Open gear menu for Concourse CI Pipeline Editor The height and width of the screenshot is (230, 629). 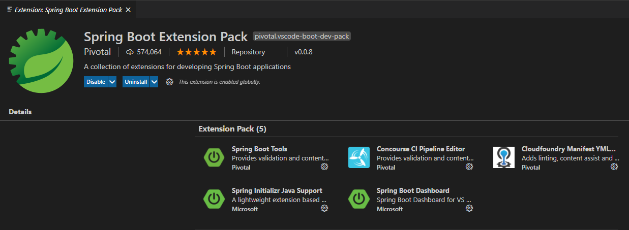tap(469, 167)
